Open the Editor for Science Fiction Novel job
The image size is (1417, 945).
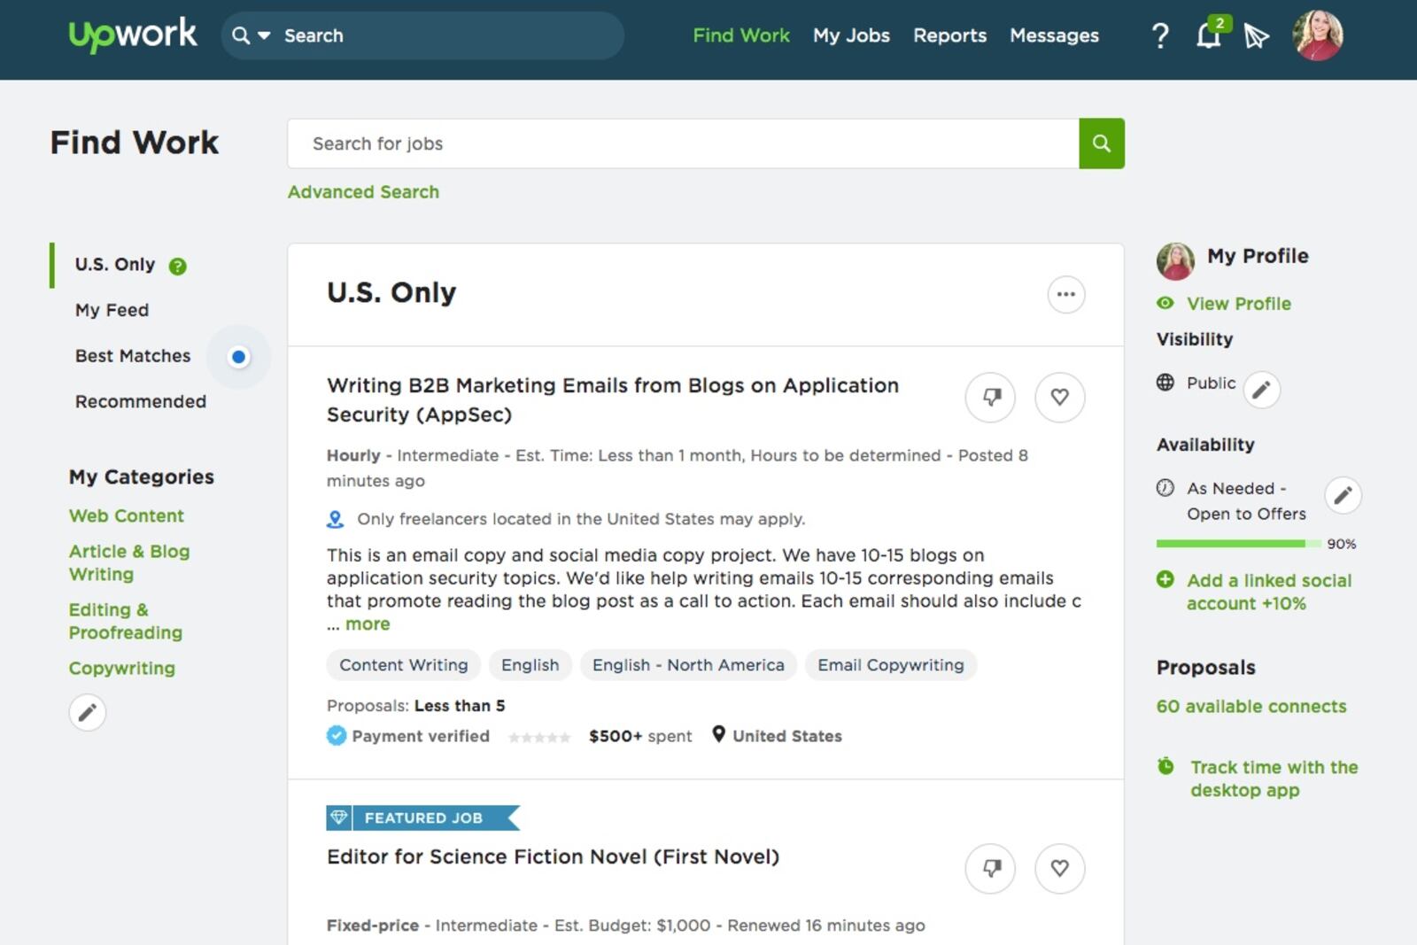[x=554, y=856]
